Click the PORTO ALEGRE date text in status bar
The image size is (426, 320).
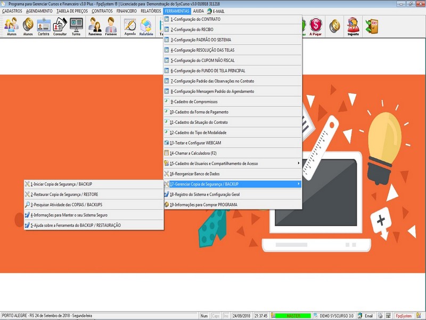point(47,316)
